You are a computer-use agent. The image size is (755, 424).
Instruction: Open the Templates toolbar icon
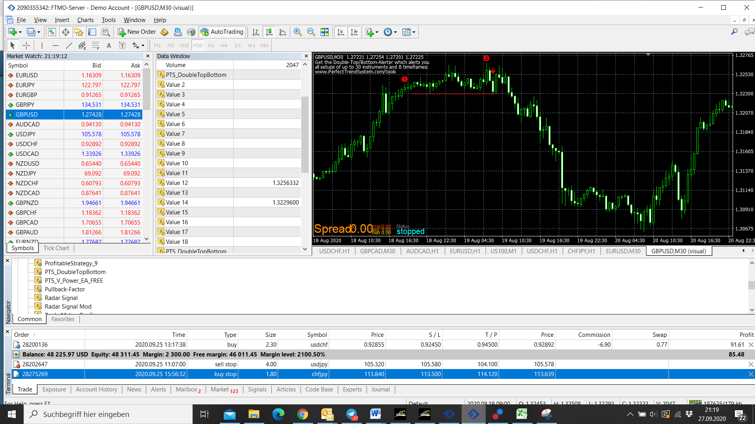point(406,32)
